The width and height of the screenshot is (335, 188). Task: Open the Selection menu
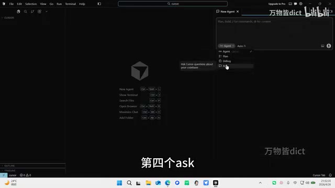click(x=31, y=4)
